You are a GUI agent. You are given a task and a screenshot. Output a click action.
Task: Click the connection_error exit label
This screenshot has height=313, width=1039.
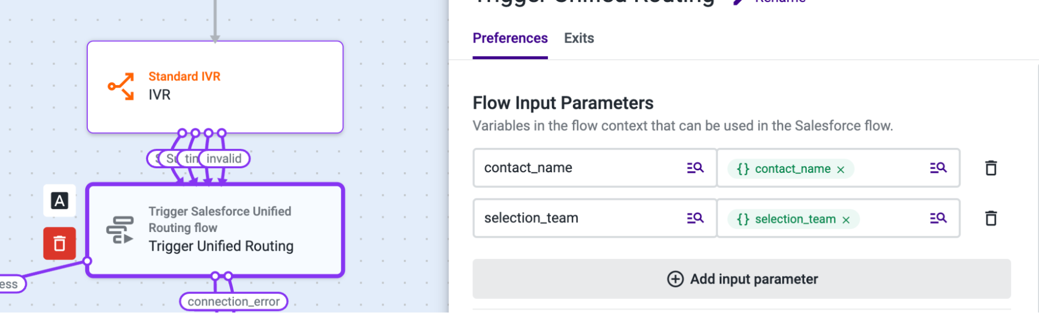233,302
